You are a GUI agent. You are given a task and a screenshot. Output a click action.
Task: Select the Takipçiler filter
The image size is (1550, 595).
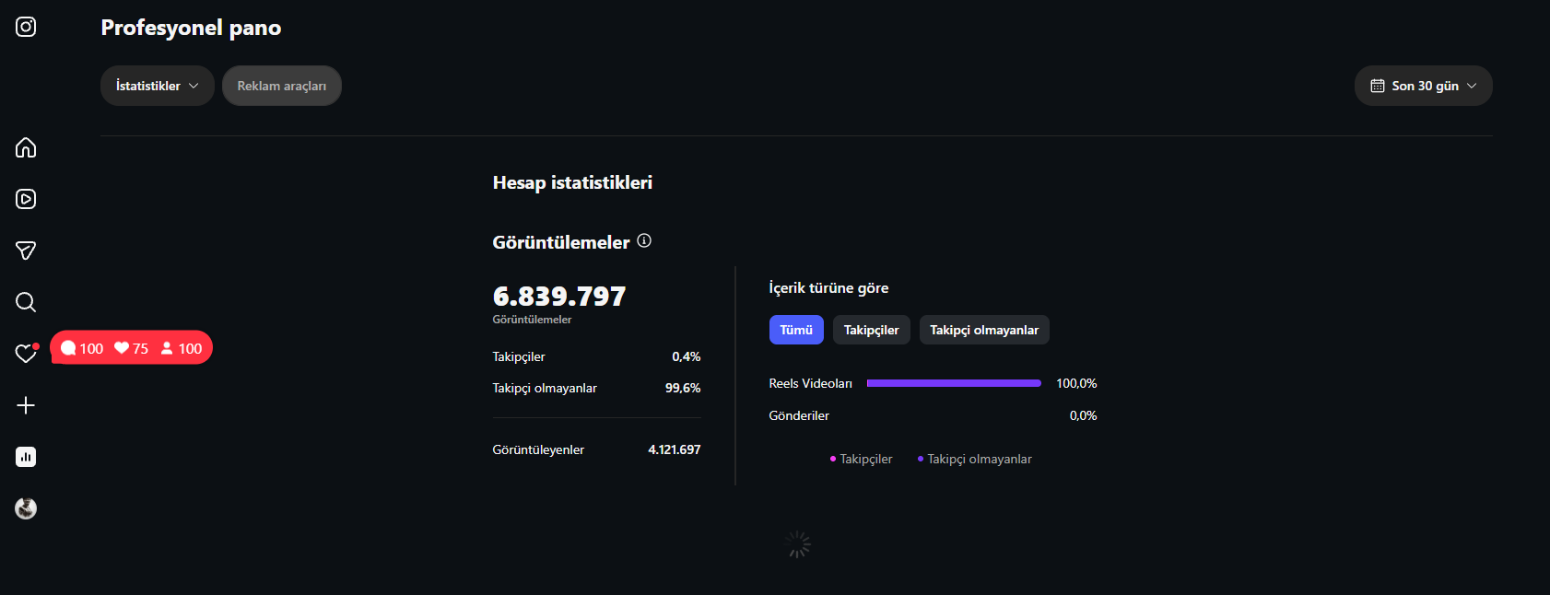[872, 330]
